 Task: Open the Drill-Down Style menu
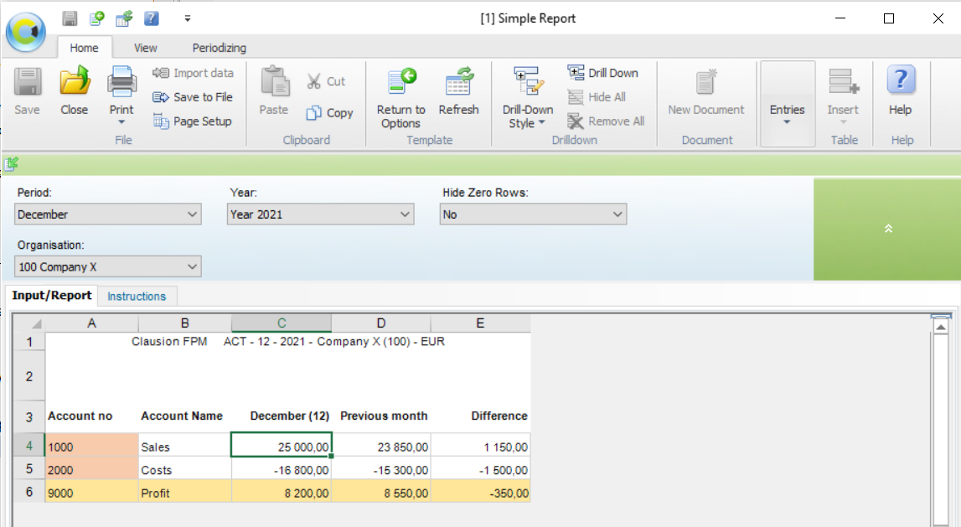528,98
